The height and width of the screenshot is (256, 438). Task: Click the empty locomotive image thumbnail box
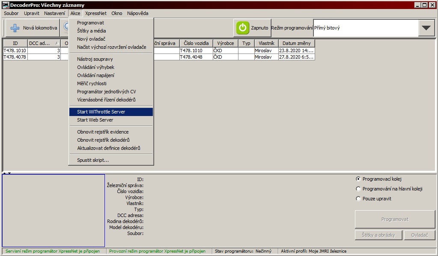tap(54, 211)
